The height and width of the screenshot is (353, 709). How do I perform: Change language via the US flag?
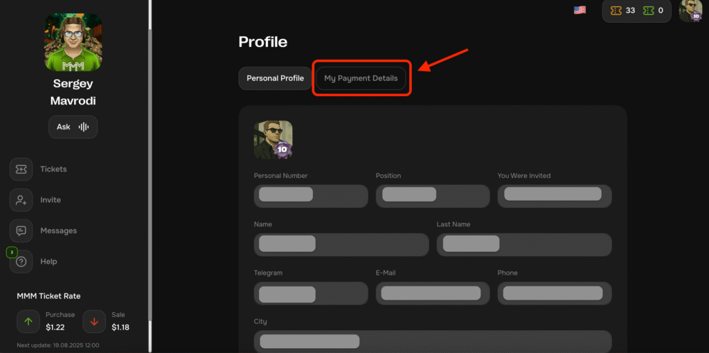[x=580, y=10]
